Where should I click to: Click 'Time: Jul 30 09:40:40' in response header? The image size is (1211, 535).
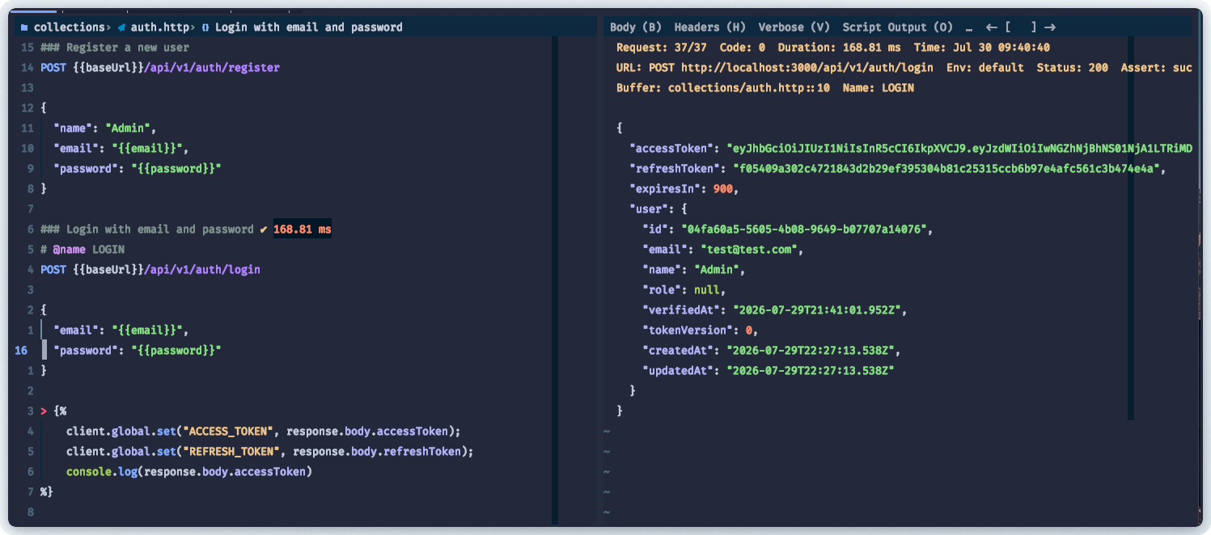(x=982, y=48)
